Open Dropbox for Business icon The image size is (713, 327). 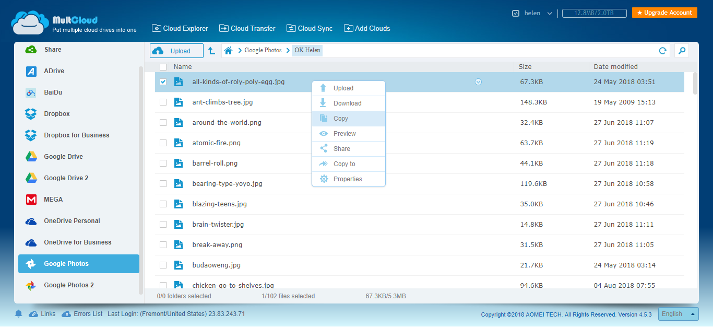[x=31, y=135]
